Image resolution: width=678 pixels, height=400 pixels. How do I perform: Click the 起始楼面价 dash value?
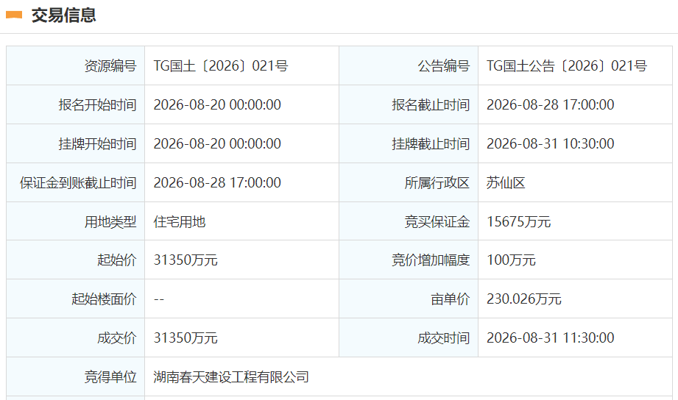click(x=159, y=299)
